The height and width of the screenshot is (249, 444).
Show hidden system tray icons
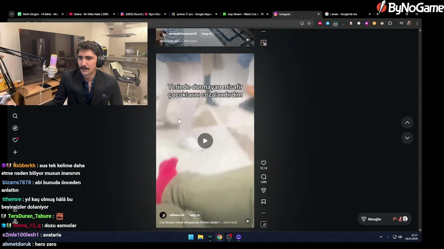pyautogui.click(x=381, y=237)
